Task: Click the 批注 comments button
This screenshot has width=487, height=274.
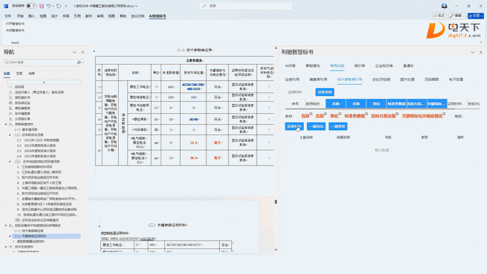Action: tap(440, 16)
